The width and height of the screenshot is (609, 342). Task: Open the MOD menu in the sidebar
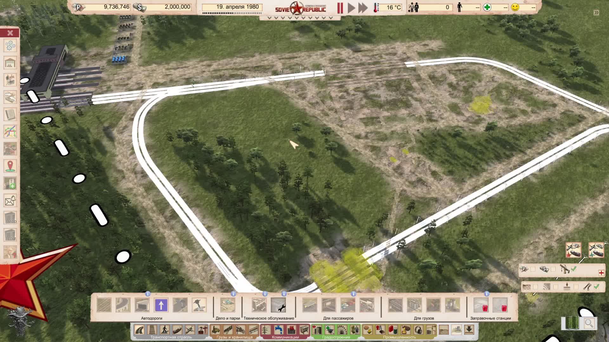click(x=10, y=218)
